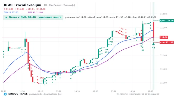Click the OHLC values line
The image size is (174, 97).
[25, 9]
